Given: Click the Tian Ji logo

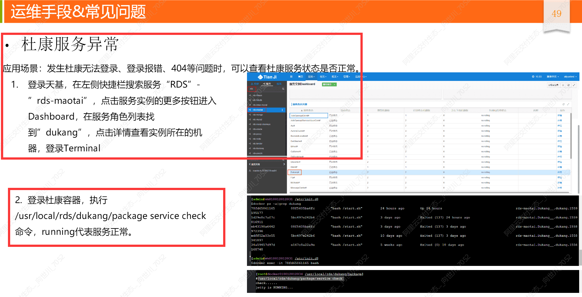Looking at the screenshot, I should coord(267,77).
